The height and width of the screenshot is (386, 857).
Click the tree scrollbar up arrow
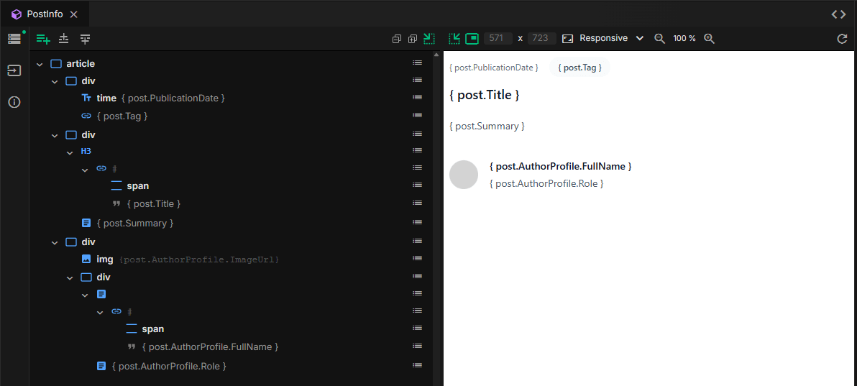(436, 55)
